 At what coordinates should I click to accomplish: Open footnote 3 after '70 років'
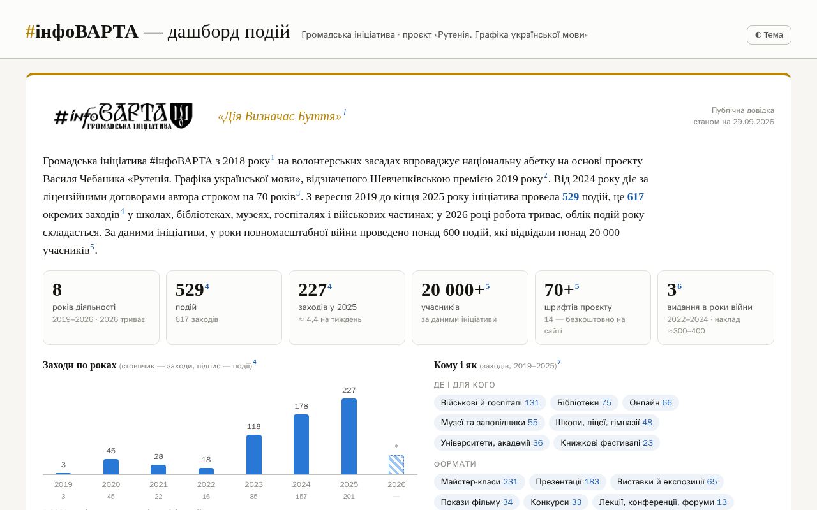[x=298, y=193]
